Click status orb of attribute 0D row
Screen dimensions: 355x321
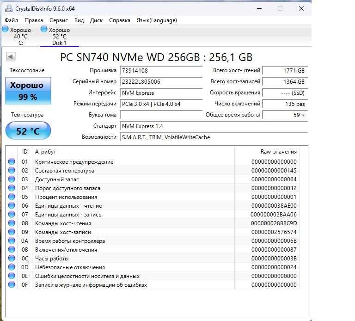[x=12, y=267]
